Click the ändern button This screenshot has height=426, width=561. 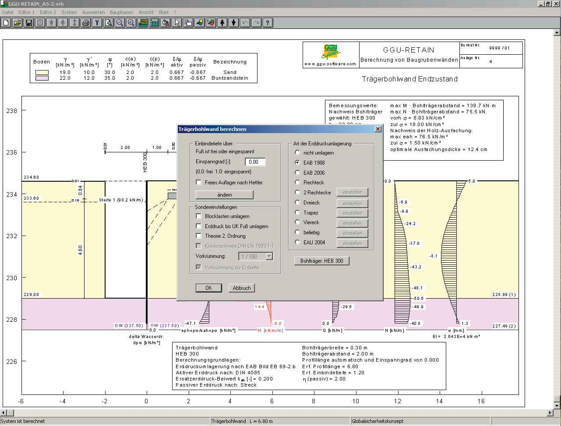pyautogui.click(x=225, y=194)
